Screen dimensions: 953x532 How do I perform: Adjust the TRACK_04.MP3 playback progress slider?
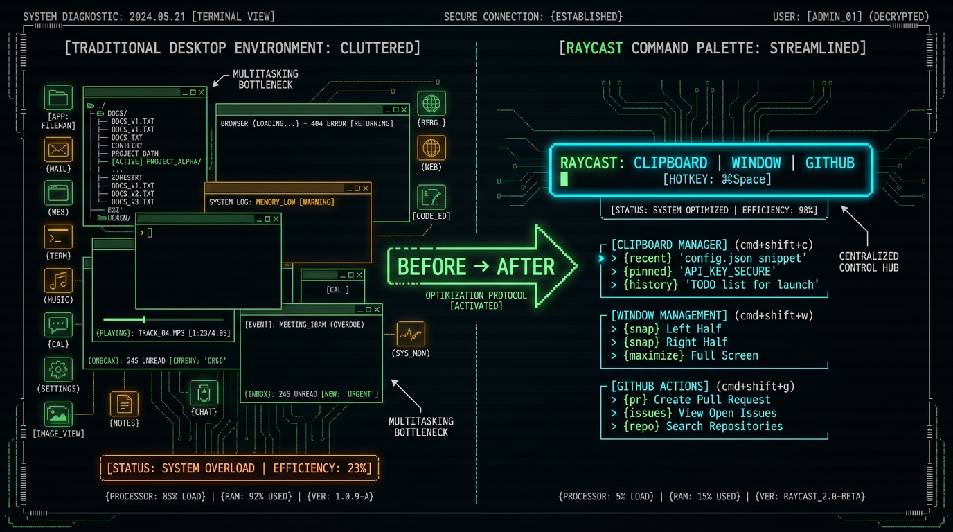[163, 319]
